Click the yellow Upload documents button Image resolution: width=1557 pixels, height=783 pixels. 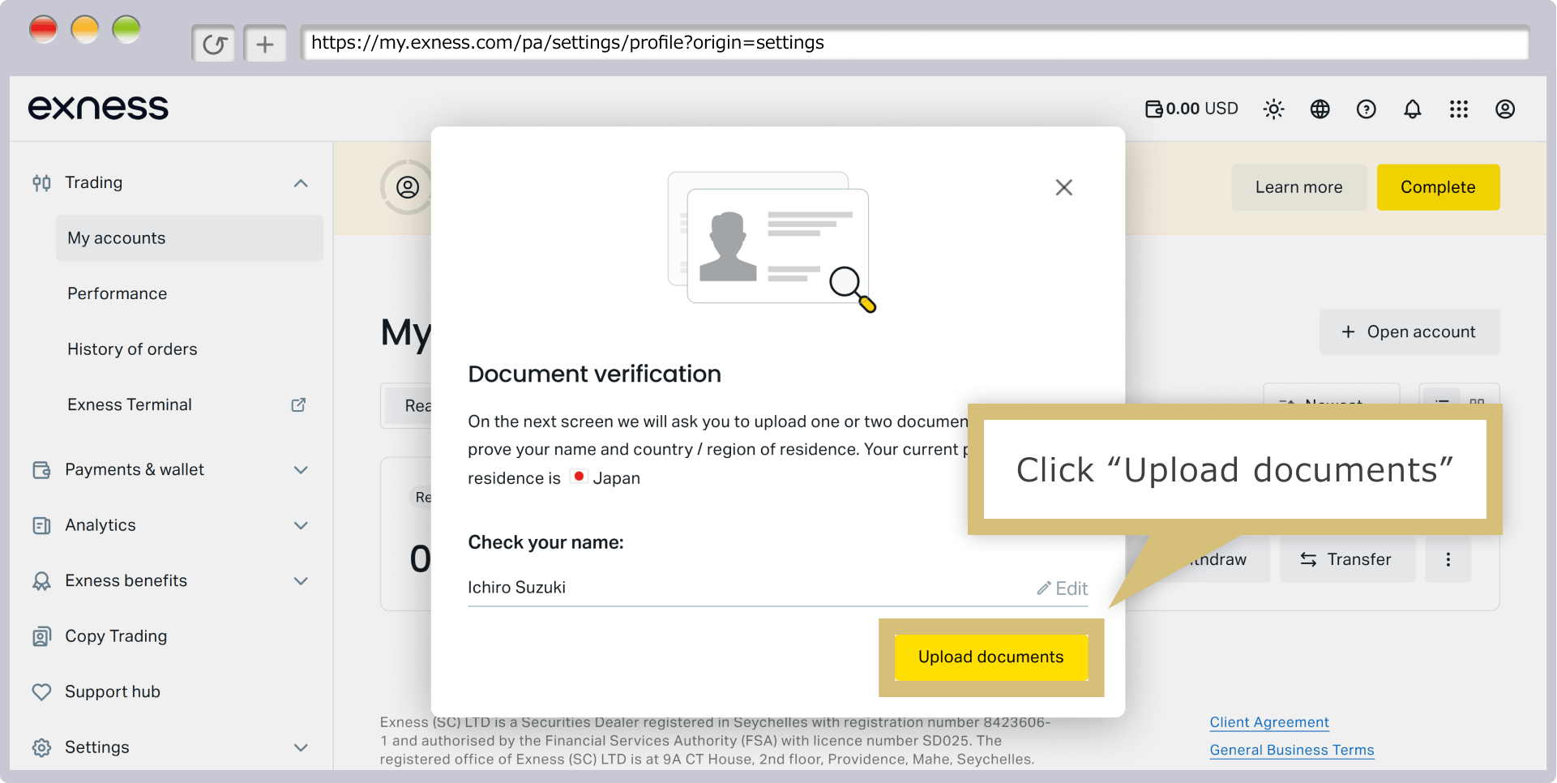point(990,657)
